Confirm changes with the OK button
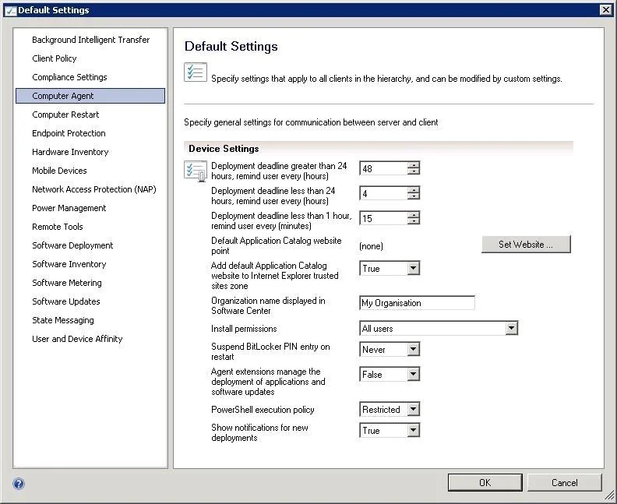Viewport: 617px width, 504px height. click(485, 483)
